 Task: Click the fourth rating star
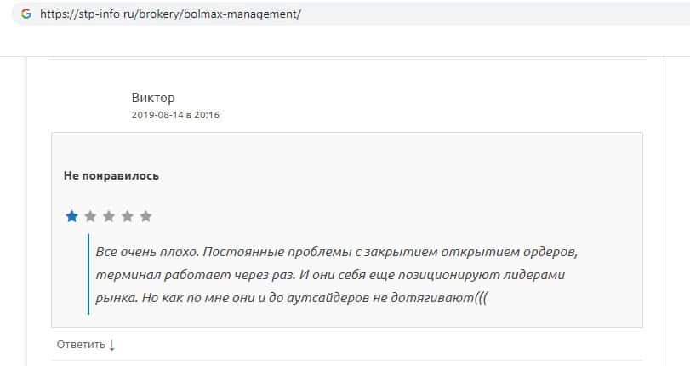tap(128, 216)
